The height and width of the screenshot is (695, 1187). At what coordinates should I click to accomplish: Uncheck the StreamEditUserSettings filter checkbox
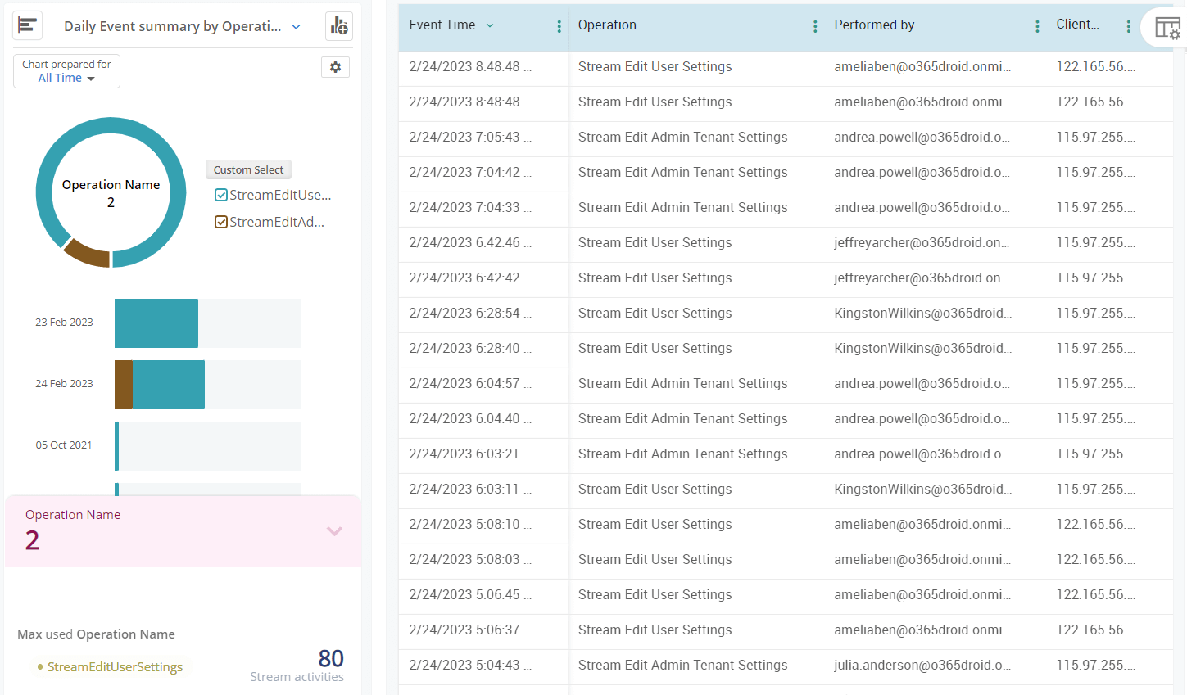coord(220,194)
